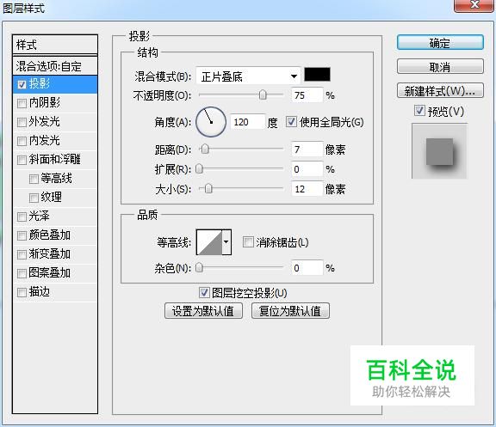This screenshot has height=427, width=496.
Task: Click the shadow preview thumbnail
Action: (x=439, y=151)
